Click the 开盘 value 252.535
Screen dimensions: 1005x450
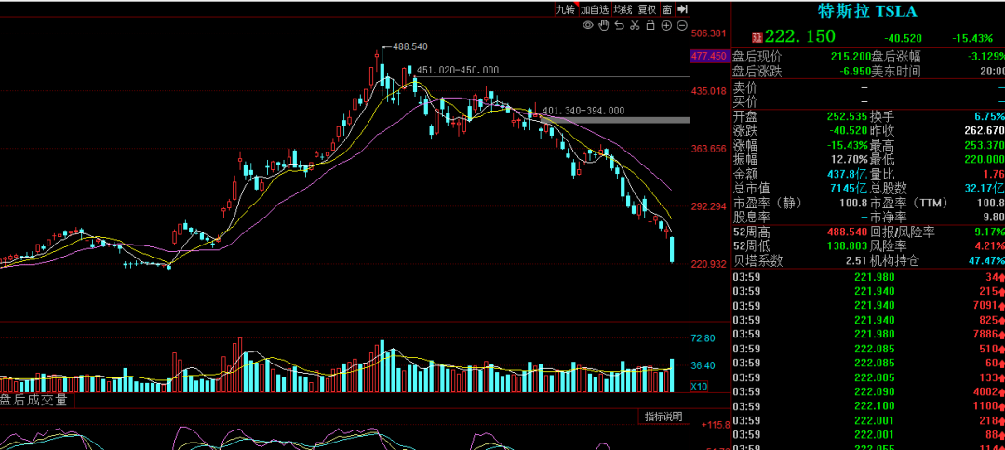coord(849,117)
